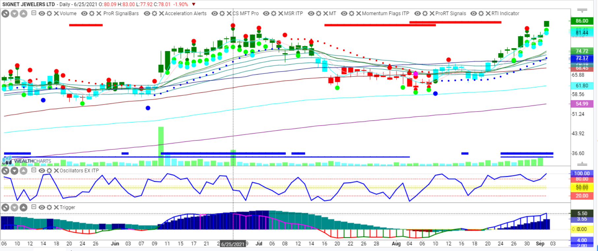Image resolution: width=598 pixels, height=251 pixels.
Task: Click the Oscillators EX ITP label
Action: click(x=79, y=171)
